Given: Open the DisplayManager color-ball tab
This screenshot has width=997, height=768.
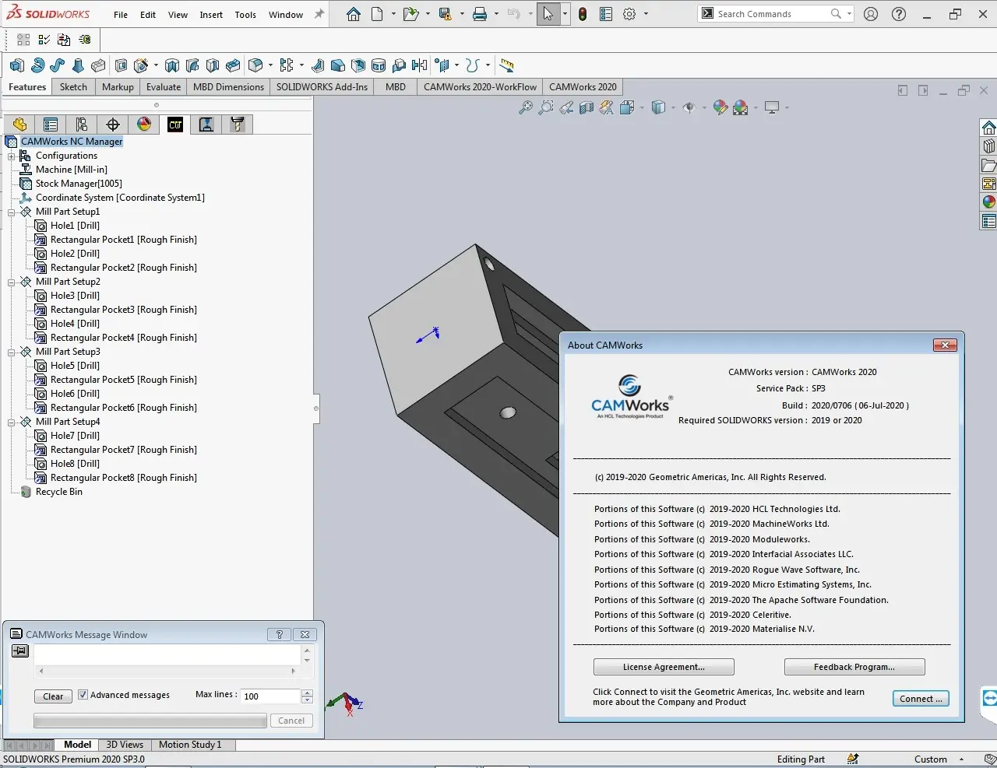Looking at the screenshot, I should coord(144,124).
